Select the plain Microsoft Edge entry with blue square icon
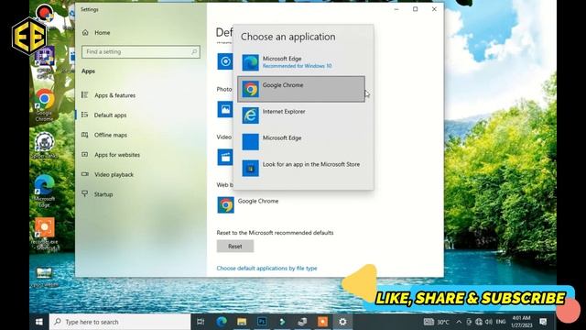Screen dimensions: 586x330 pyautogui.click(x=301, y=142)
